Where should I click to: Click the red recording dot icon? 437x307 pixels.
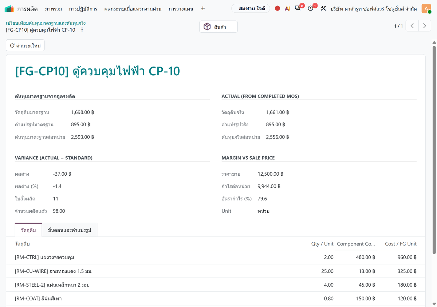click(x=277, y=8)
